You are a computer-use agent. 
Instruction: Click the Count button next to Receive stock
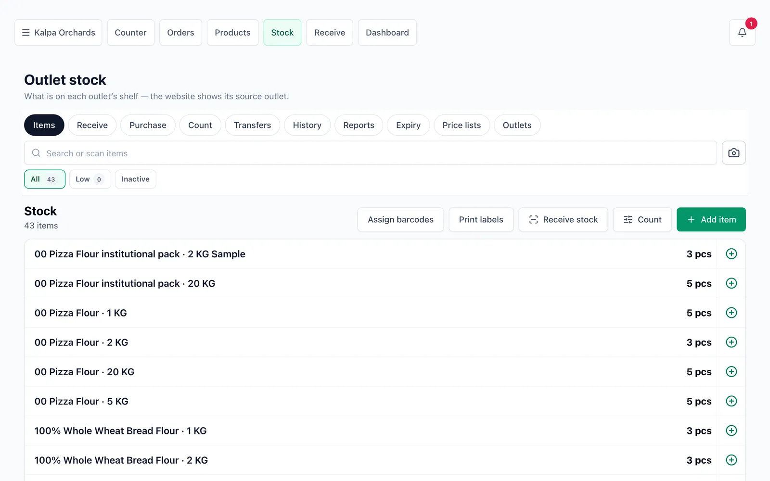(x=642, y=219)
